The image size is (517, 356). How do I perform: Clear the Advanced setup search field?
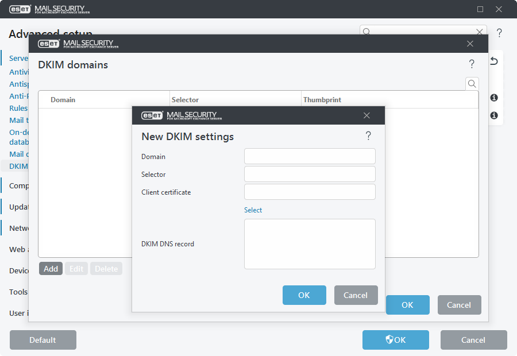pos(480,32)
